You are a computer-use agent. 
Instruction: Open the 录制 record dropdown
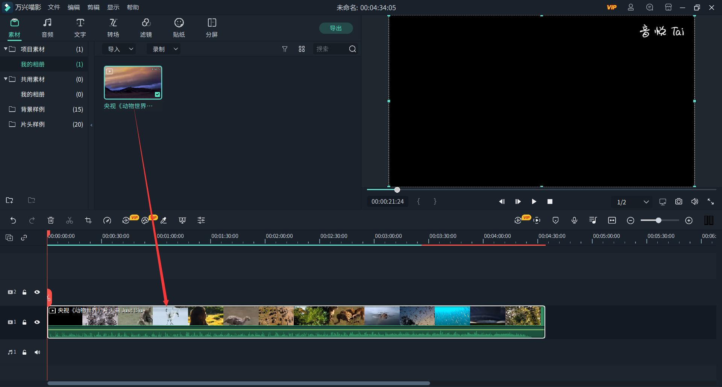tap(164, 49)
